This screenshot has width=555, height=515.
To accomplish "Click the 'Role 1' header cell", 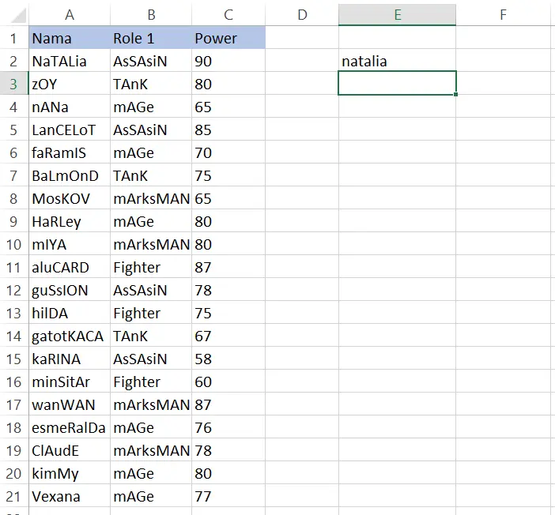I will pos(151,37).
